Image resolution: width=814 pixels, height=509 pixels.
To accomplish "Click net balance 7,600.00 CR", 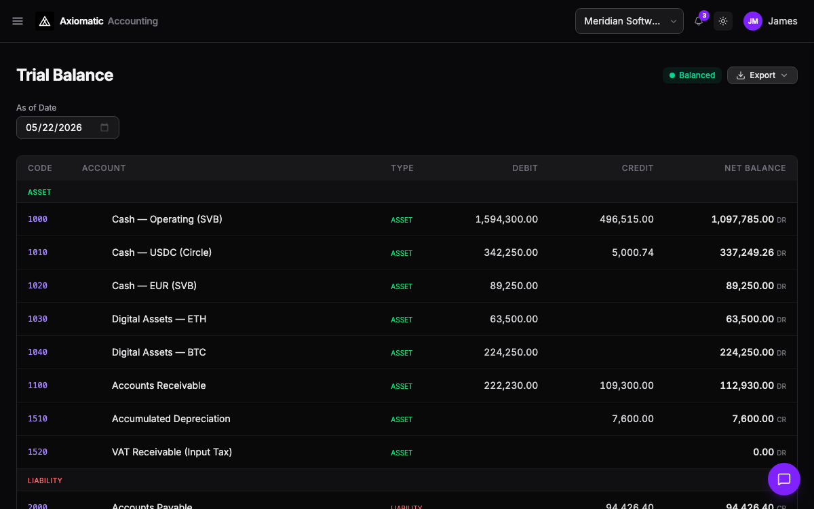I will (x=759, y=419).
